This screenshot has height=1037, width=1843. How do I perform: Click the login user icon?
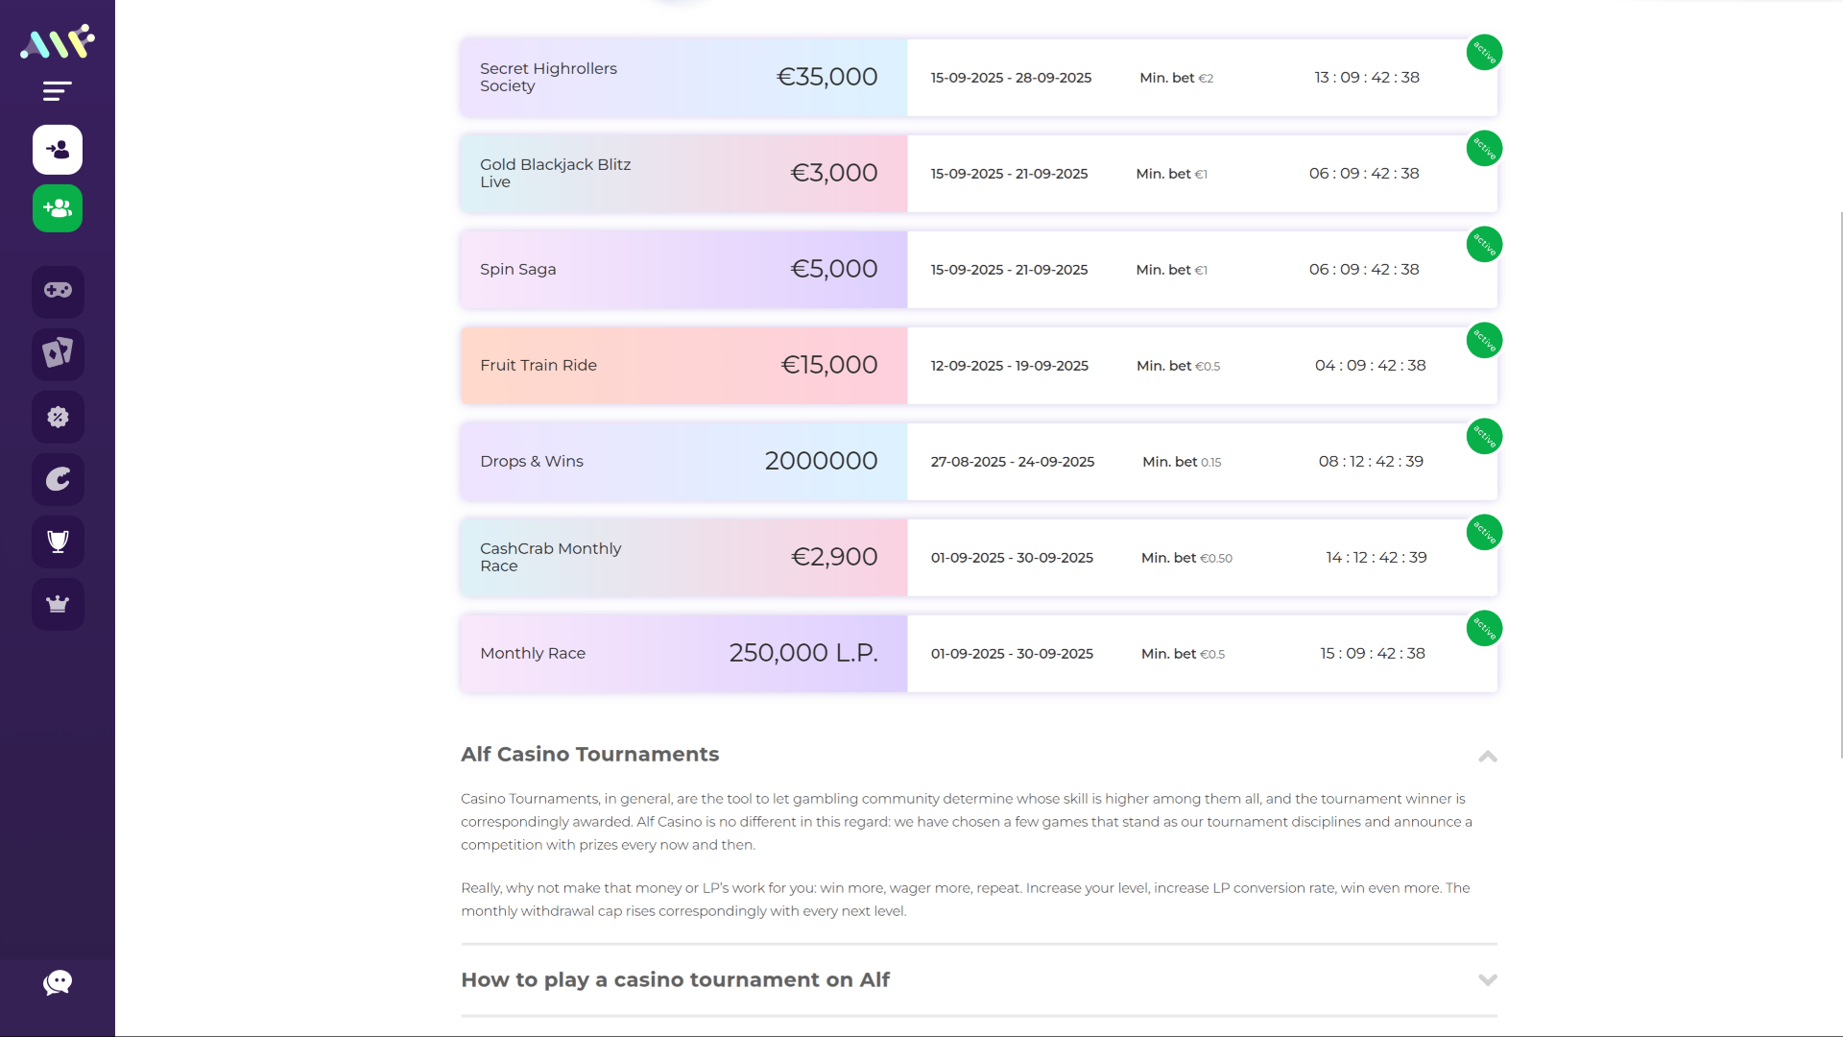[x=58, y=150]
